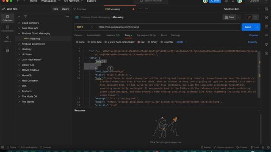Open the Save button dropdown arrow
The image size is (271, 152).
(x=239, y=17)
